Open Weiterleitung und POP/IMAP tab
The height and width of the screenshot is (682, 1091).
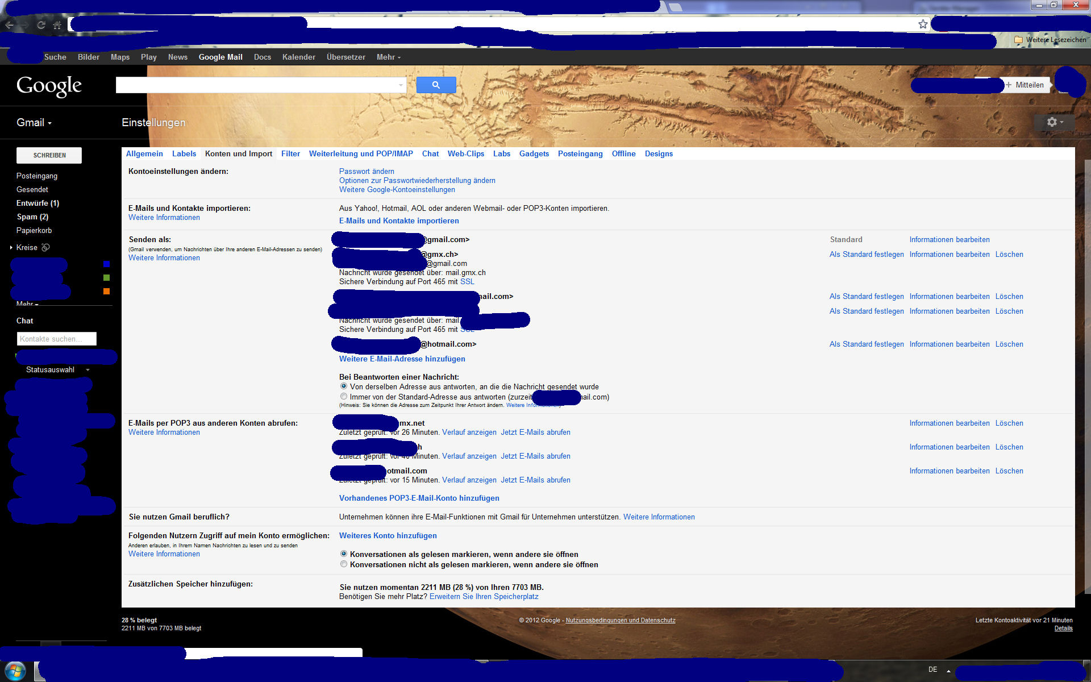click(x=361, y=153)
